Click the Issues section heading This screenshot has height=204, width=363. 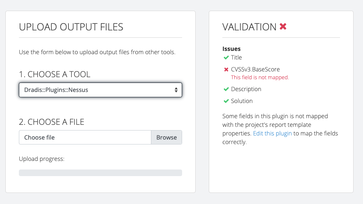tap(231, 49)
